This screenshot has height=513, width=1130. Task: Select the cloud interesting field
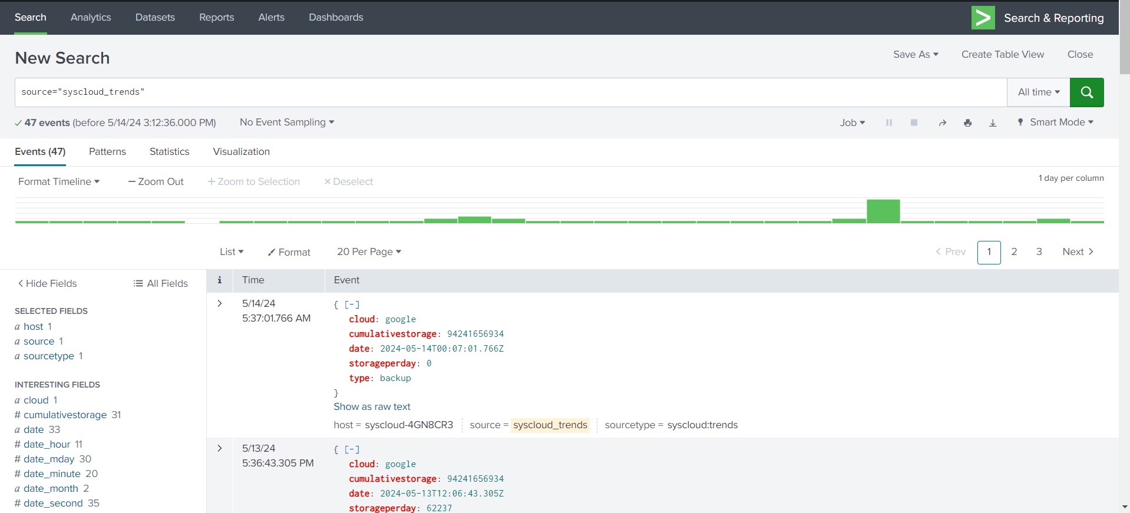pyautogui.click(x=36, y=400)
